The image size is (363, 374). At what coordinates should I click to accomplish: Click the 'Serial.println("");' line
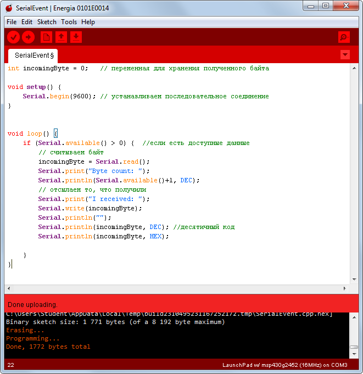pyautogui.click(x=75, y=218)
